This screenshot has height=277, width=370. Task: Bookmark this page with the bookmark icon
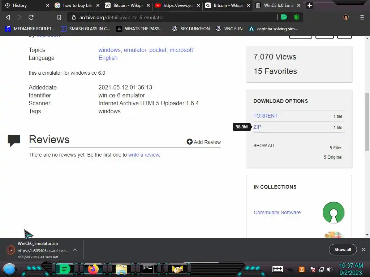click(59, 17)
